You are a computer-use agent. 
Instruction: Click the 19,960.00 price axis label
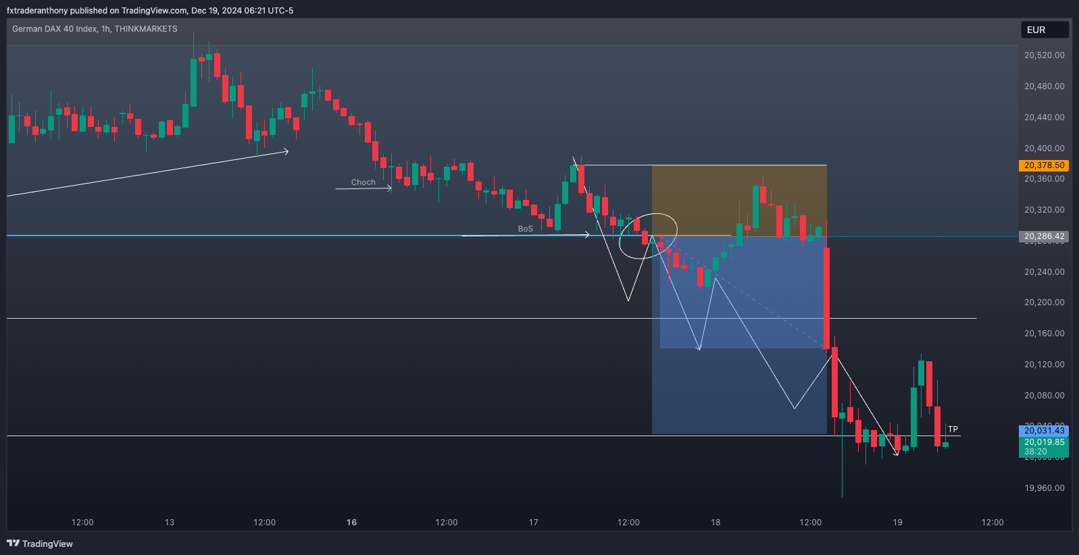point(1045,488)
